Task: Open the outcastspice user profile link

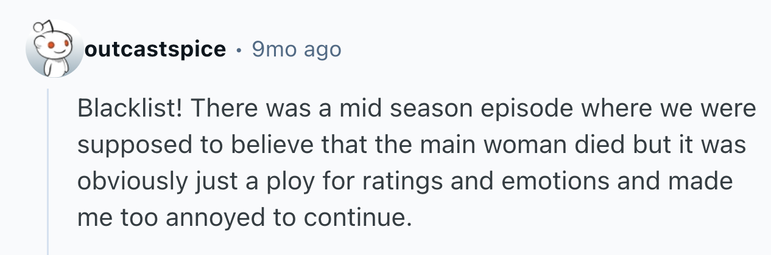Action: 155,49
